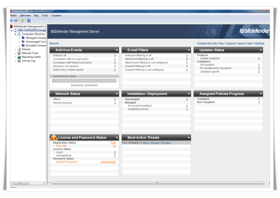Open the License and Password Status dropdown arrow
This screenshot has width=280, height=198.
click(117, 138)
